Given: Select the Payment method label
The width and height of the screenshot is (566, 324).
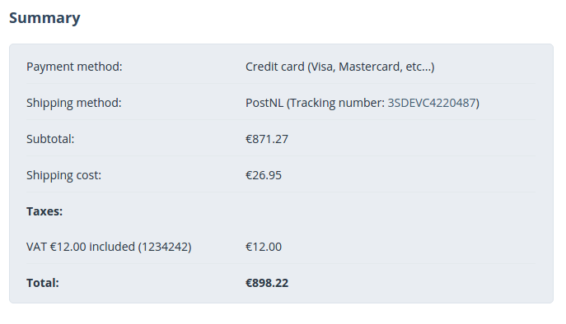Looking at the screenshot, I should click(74, 67).
